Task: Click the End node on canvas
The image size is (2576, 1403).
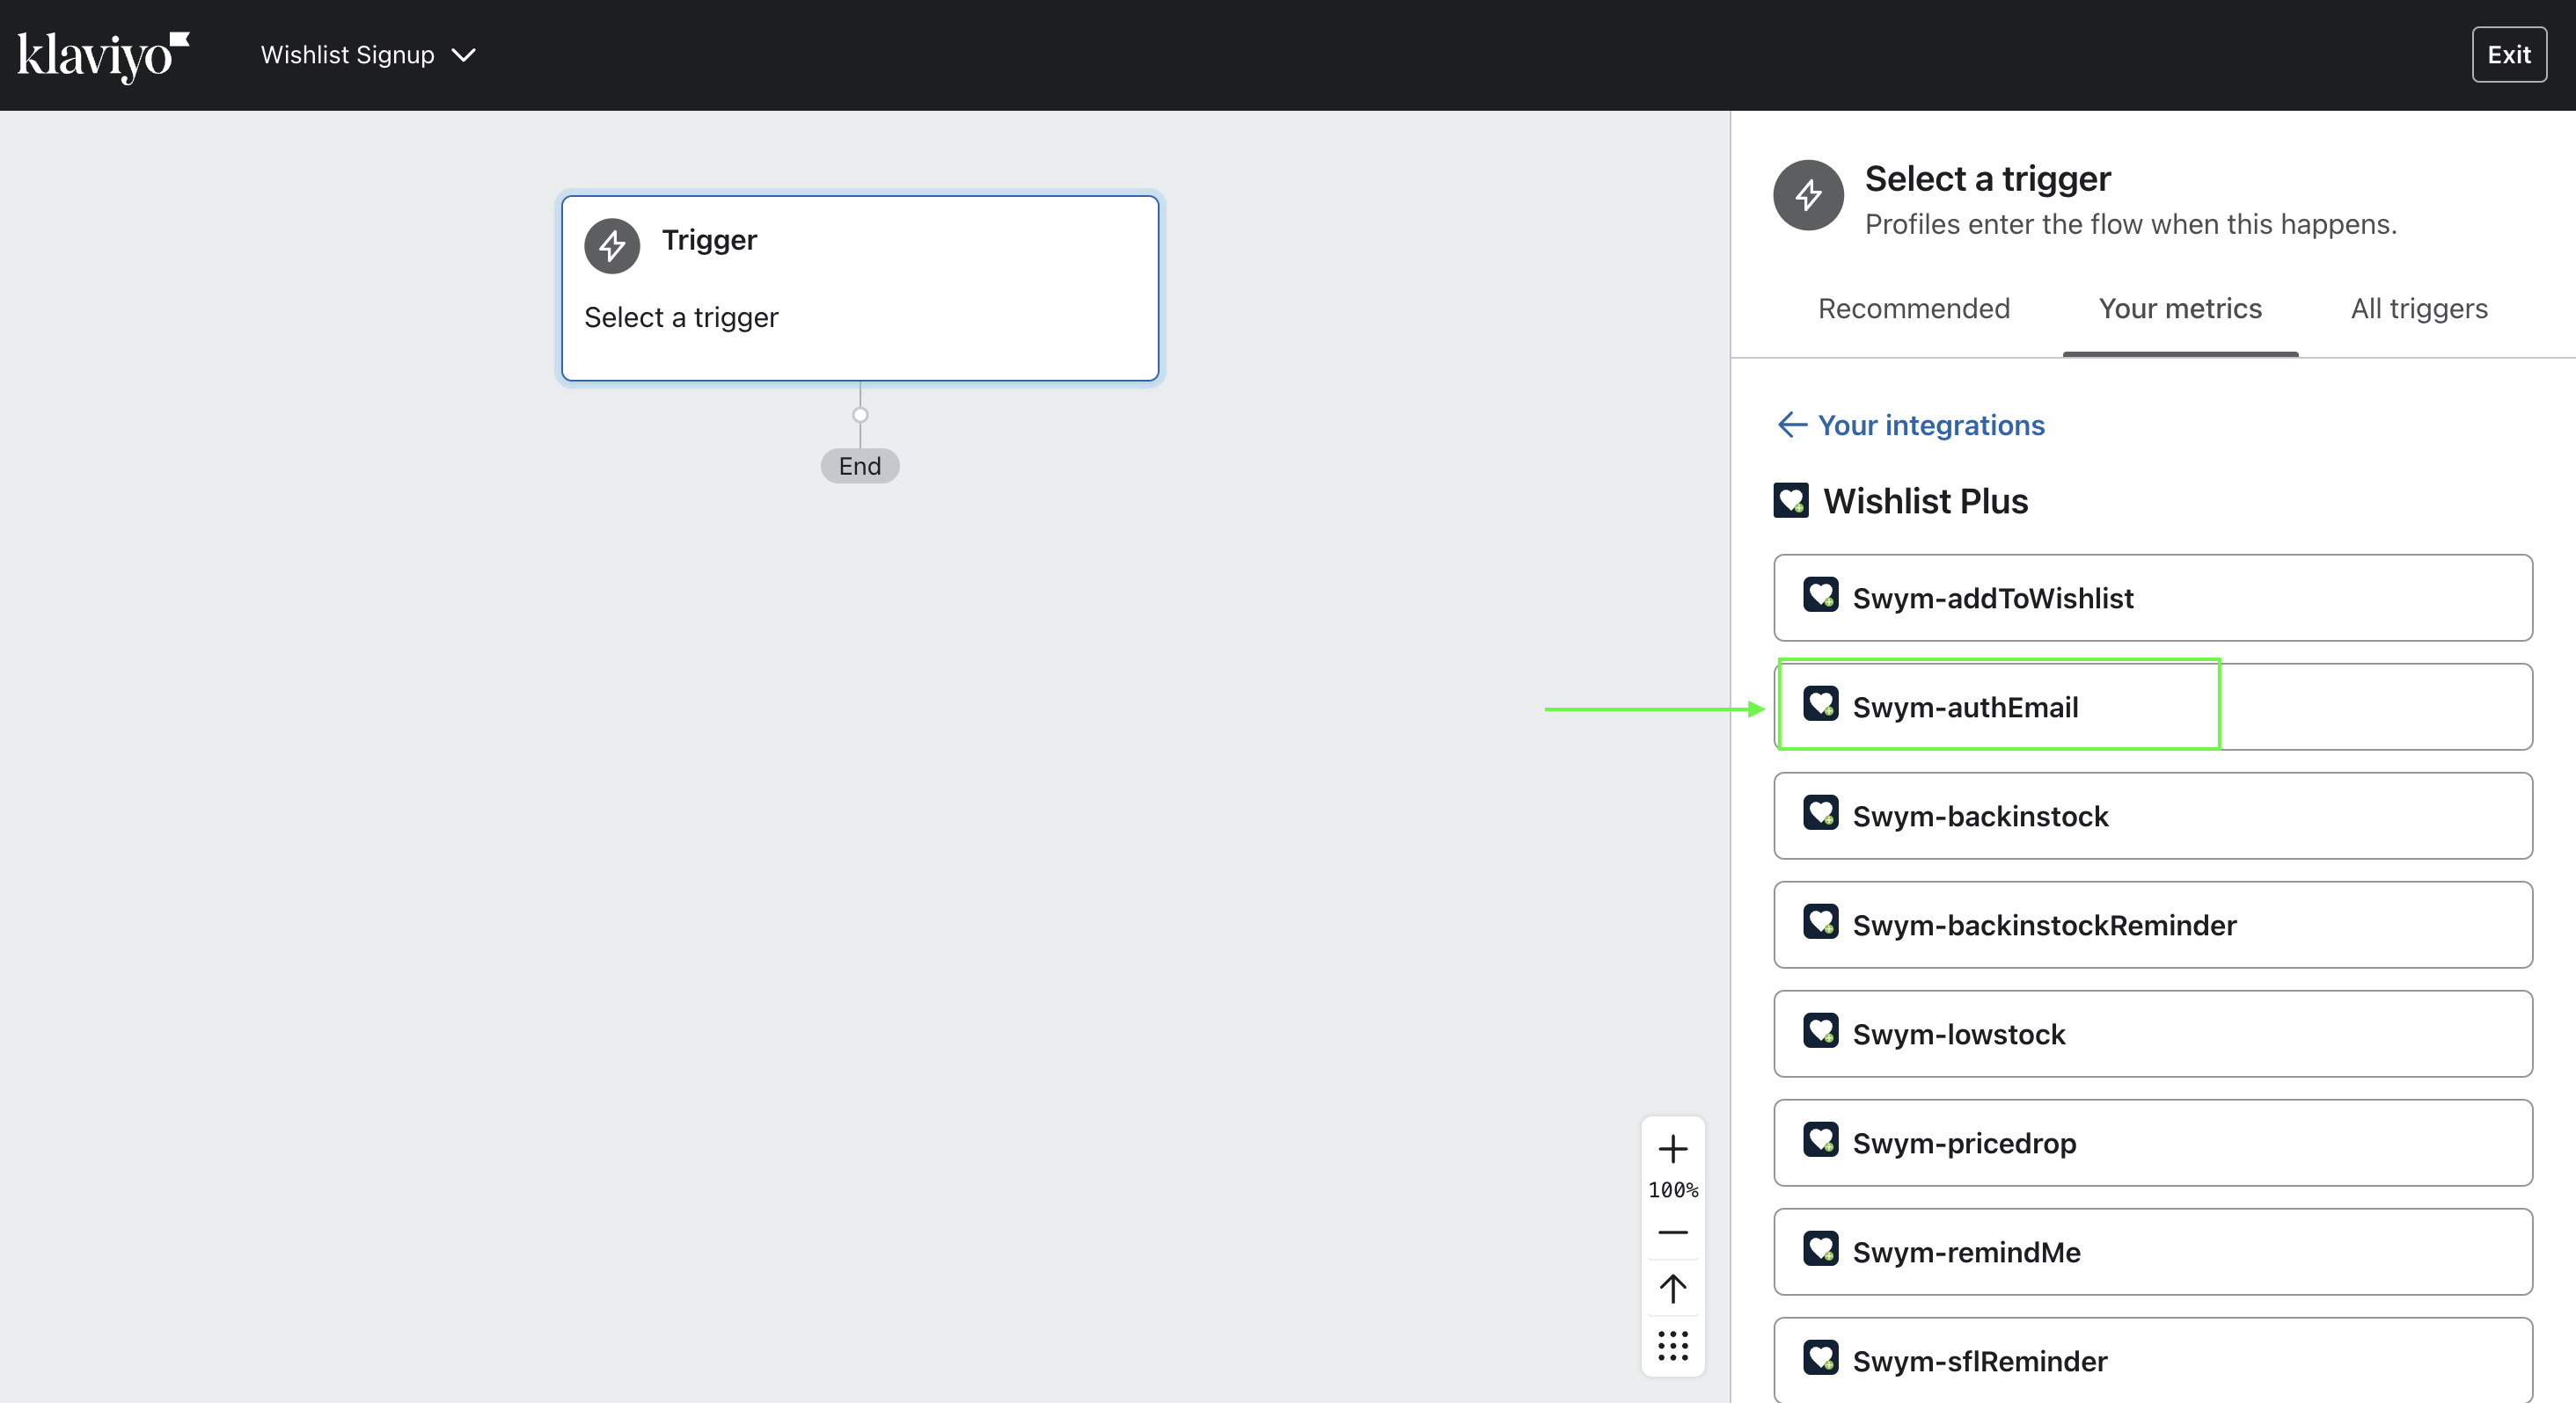Action: tap(859, 466)
